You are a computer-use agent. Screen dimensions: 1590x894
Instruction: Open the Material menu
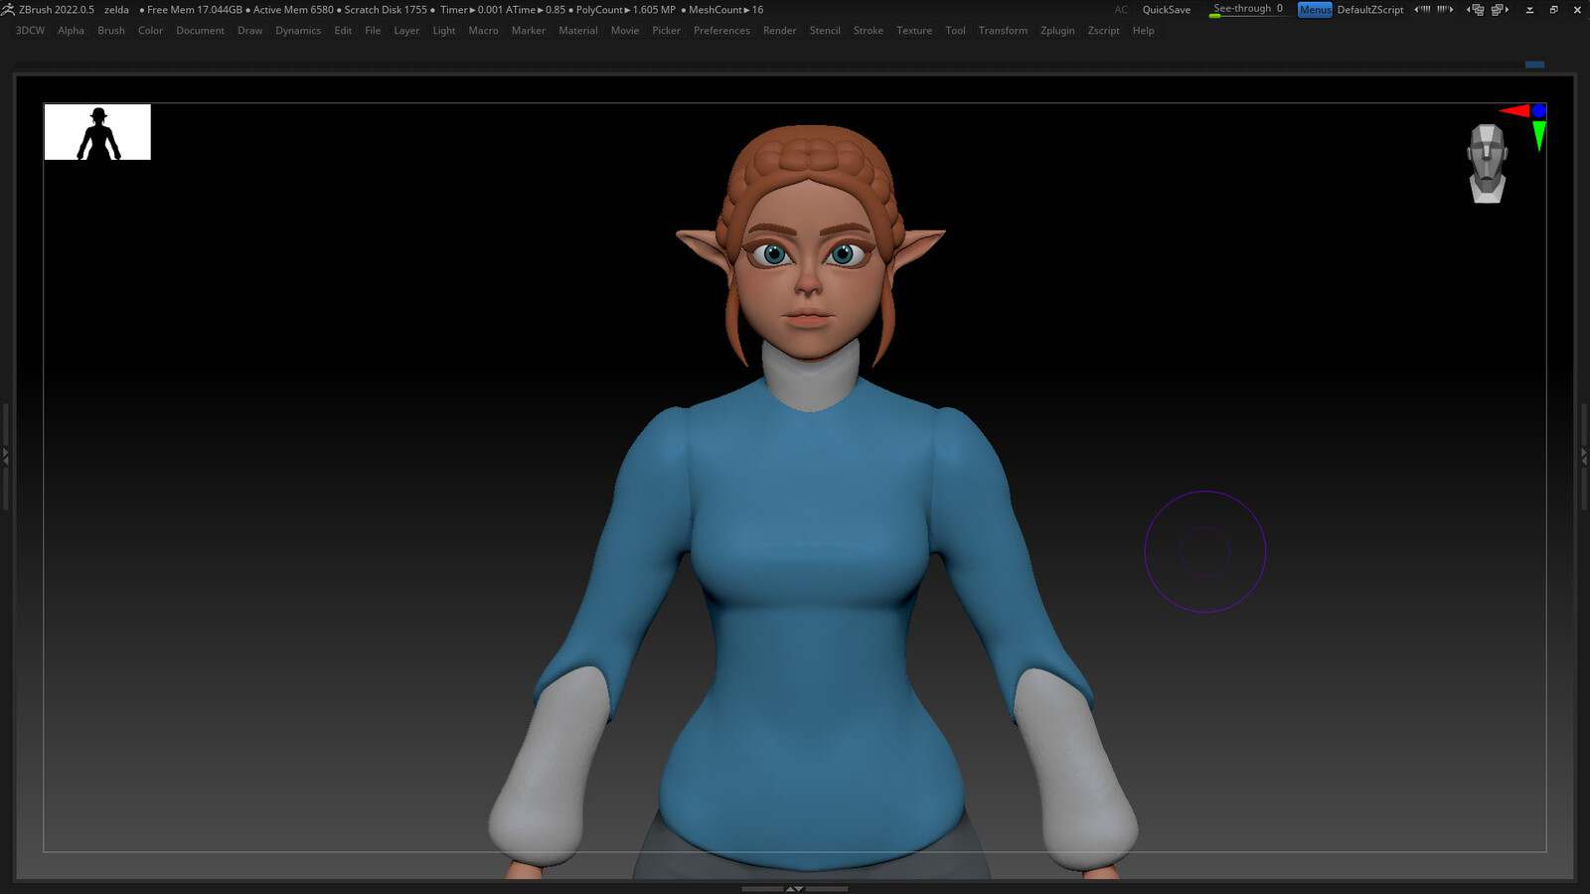click(x=577, y=31)
